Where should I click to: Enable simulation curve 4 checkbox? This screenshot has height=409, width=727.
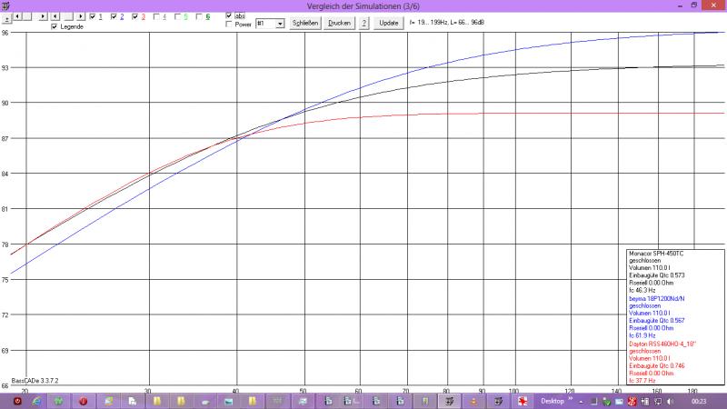tap(156, 16)
